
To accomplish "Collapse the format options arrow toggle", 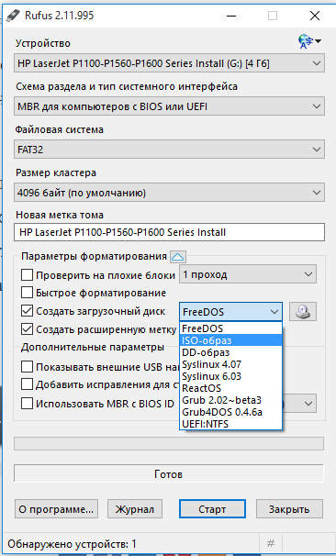I will tap(178, 256).
